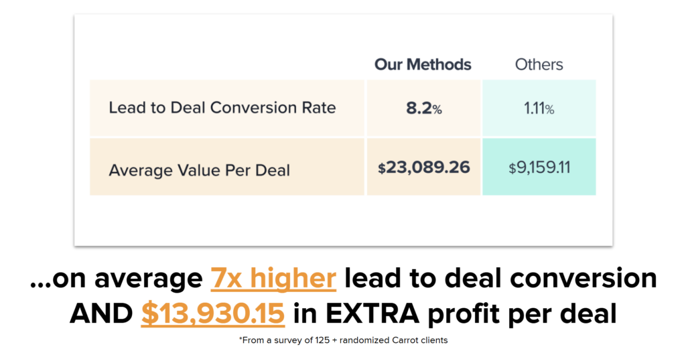686x351 pixels.
Task: Click the 'Lead to Deal Conversion Rate' row label
Action: click(222, 108)
